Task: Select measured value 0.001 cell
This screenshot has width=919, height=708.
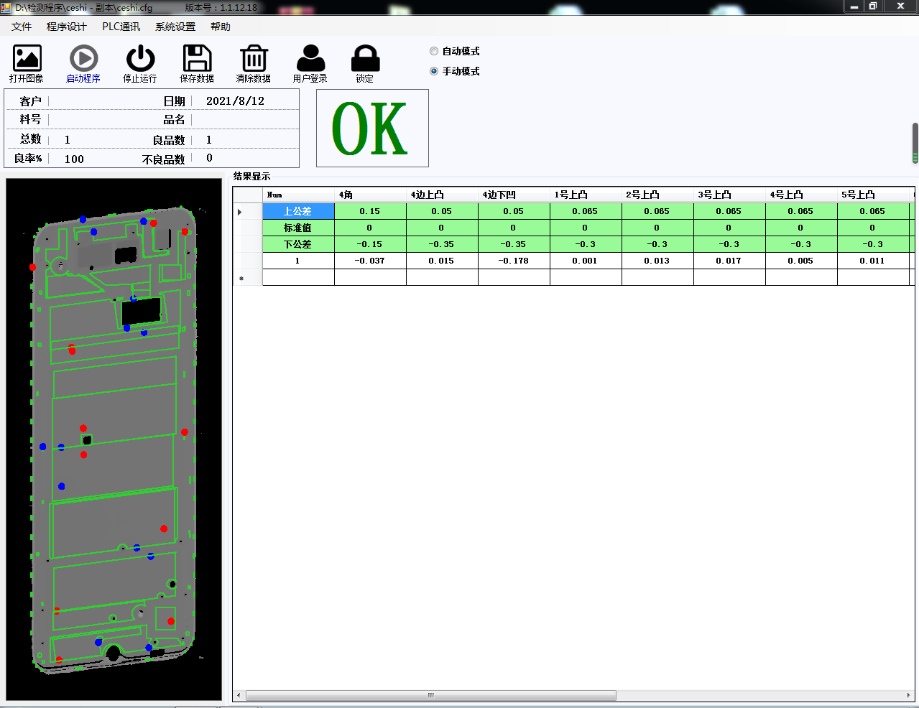Action: click(586, 261)
